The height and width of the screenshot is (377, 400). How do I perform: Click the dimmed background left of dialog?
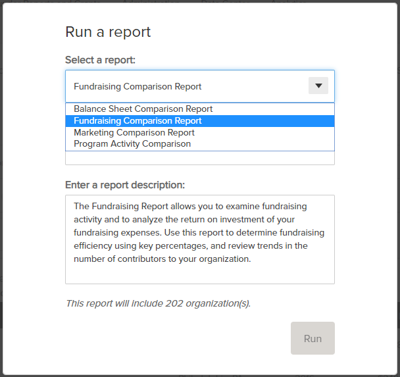click(1, 197)
